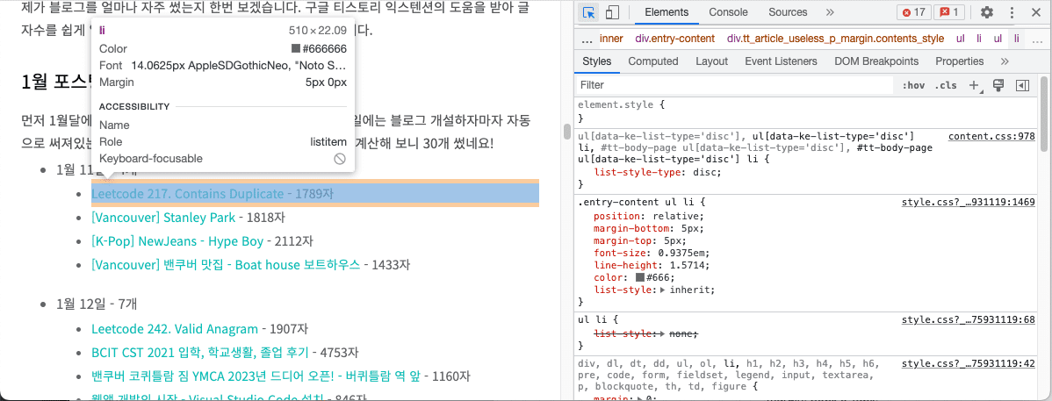Toggle computed styles sidebar icon

point(1022,85)
